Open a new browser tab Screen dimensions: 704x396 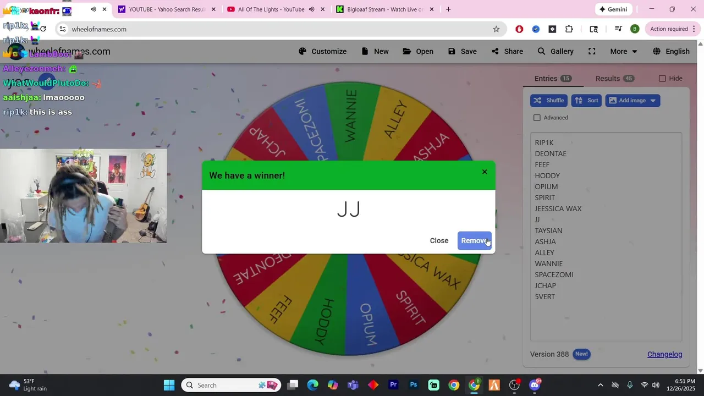point(448,9)
